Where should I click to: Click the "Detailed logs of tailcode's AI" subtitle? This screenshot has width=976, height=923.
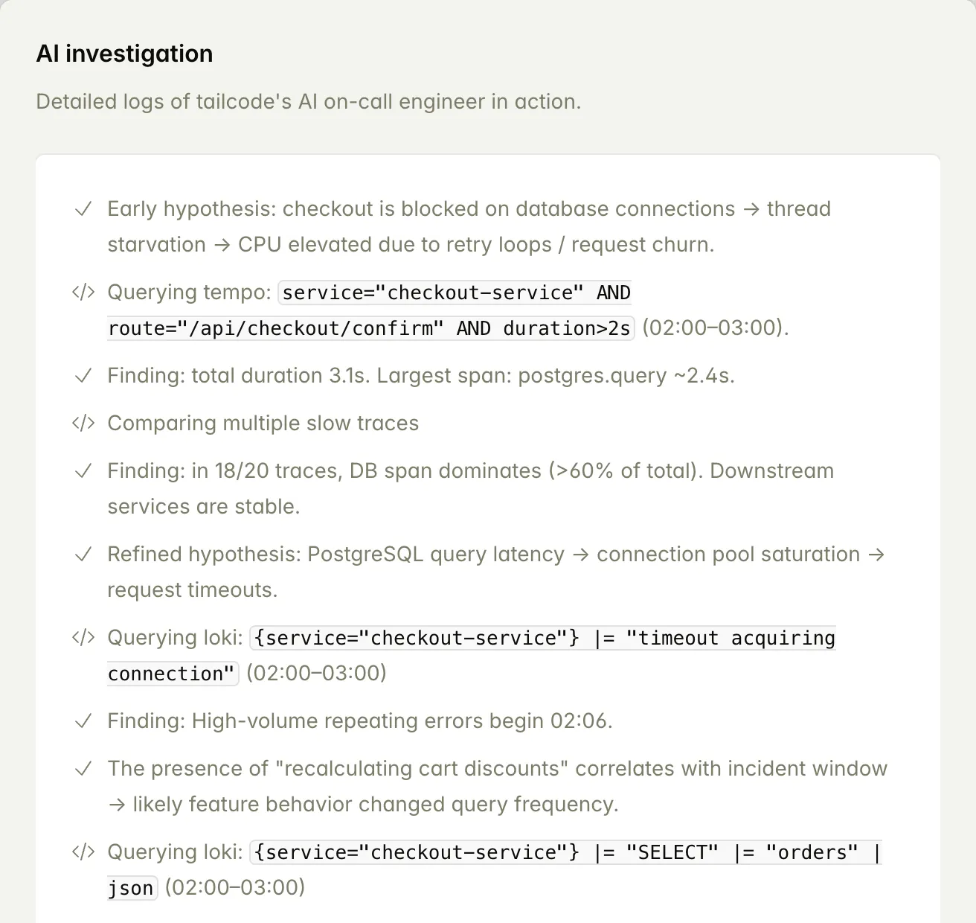pyautogui.click(x=308, y=101)
